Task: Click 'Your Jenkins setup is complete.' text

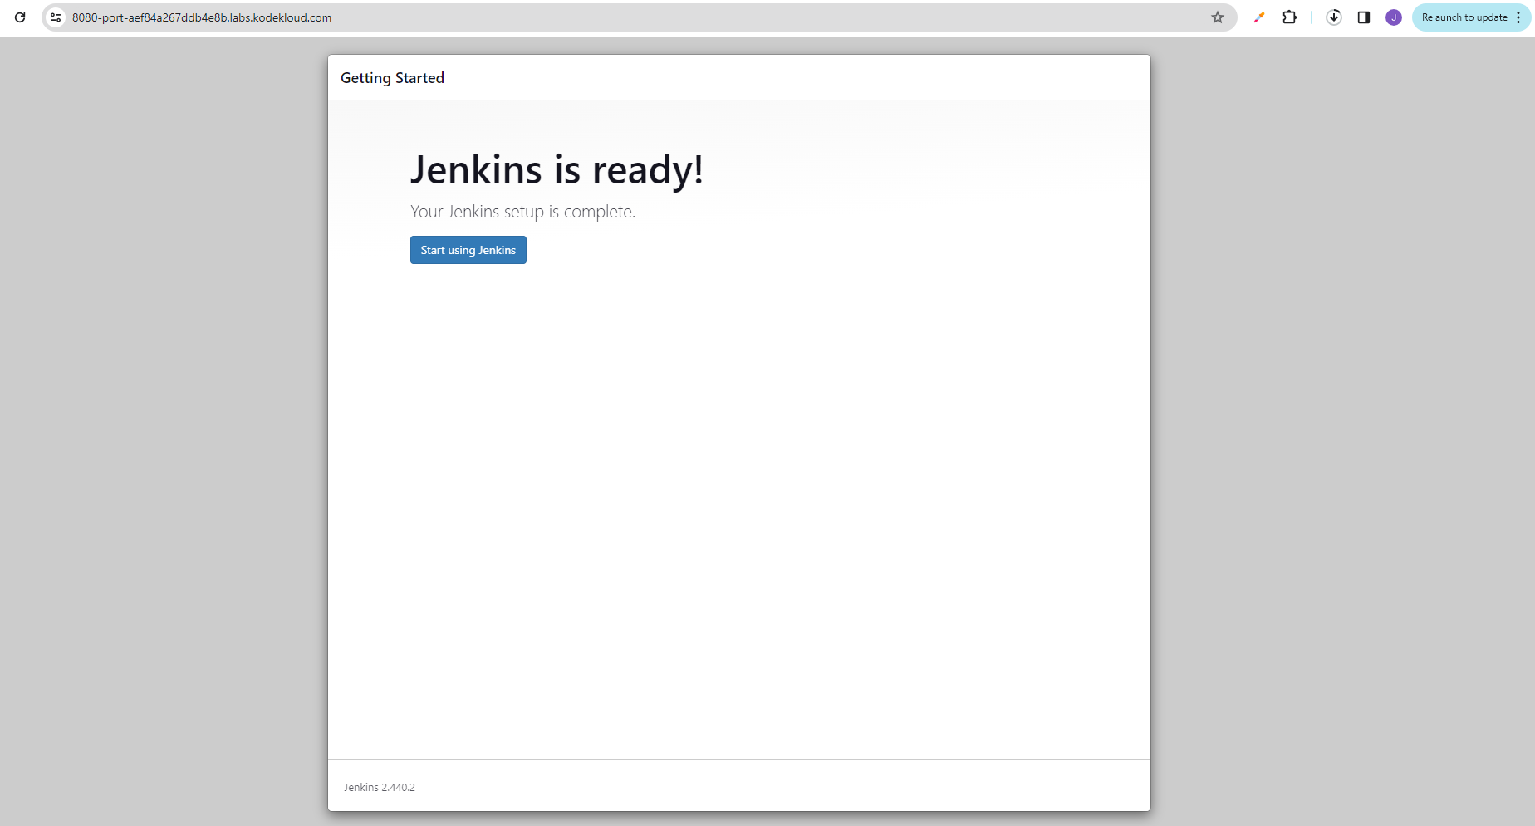Action: [522, 212]
